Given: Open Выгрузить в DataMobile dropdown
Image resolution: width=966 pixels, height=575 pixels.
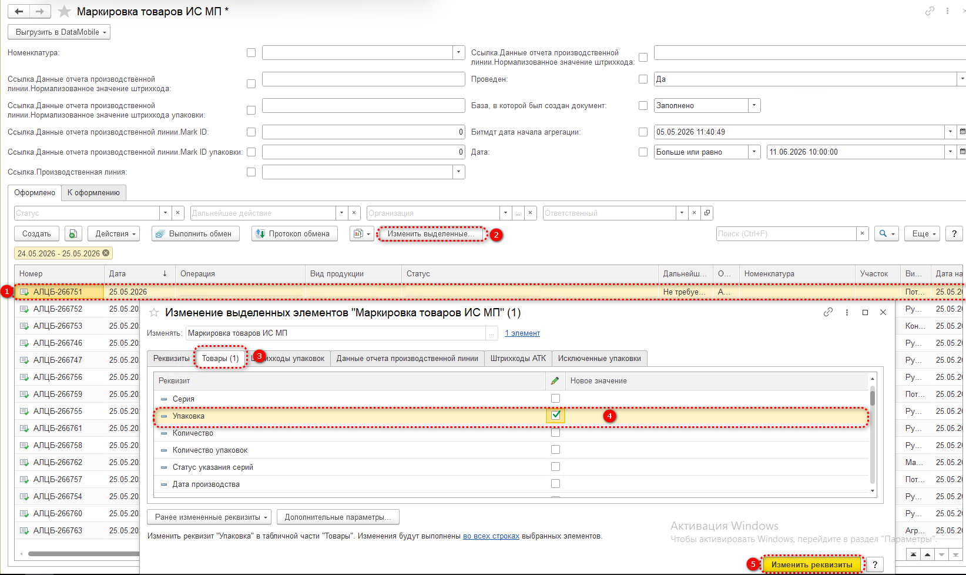Looking at the screenshot, I should tap(59, 32).
